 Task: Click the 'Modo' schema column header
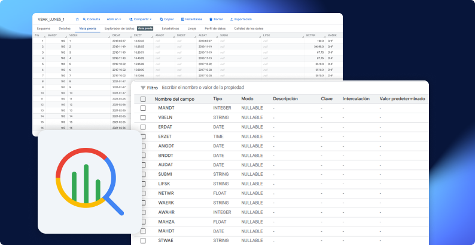247,99
